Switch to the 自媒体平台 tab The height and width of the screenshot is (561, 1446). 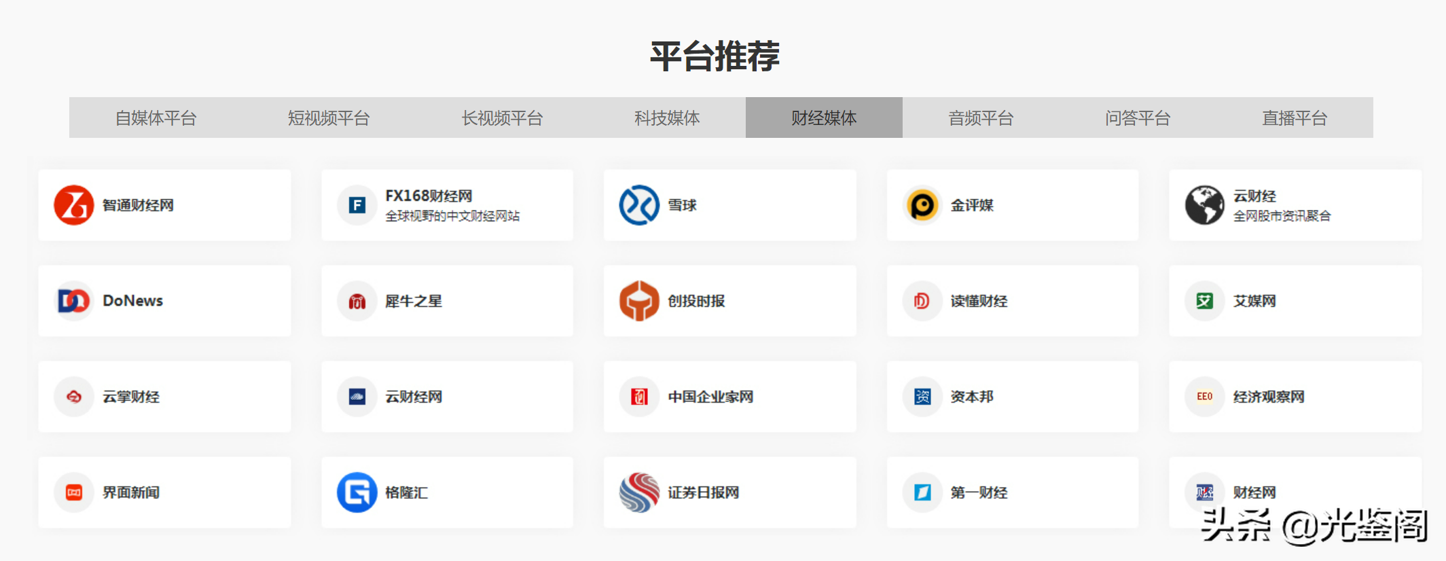coord(156,118)
